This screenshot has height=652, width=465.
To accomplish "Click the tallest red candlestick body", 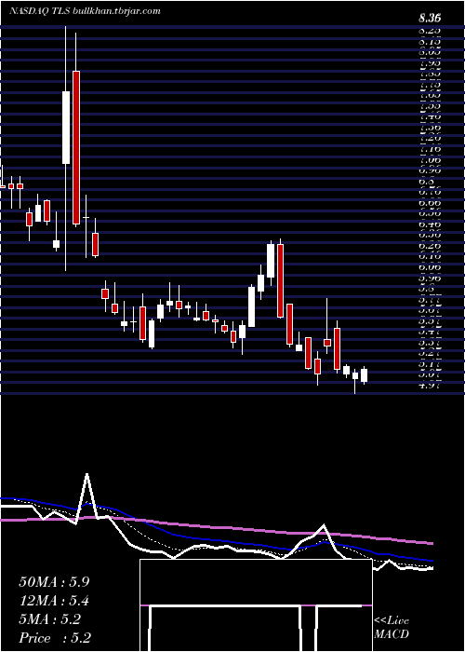I will point(76,148).
